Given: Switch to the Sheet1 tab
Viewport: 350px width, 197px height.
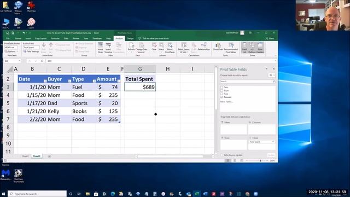Looking at the screenshot, I should [x=25, y=157].
